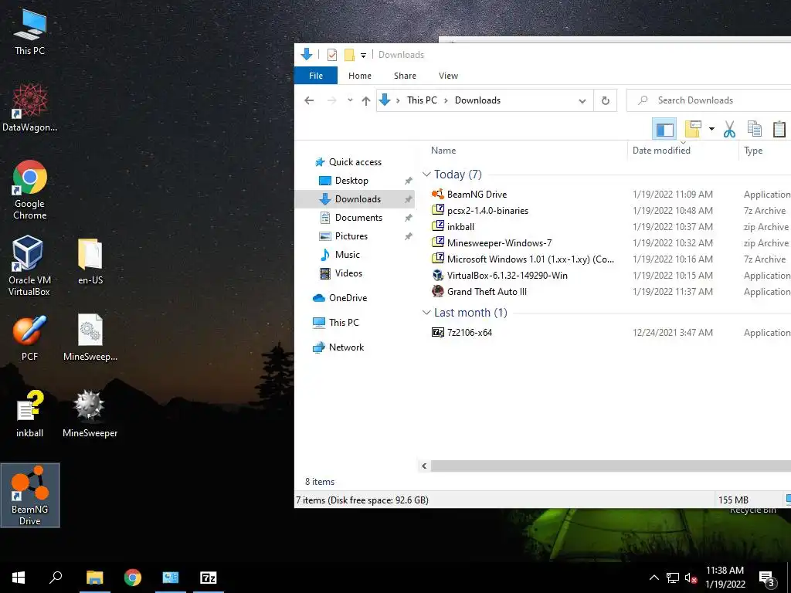Go back with the left arrow button
The image size is (791, 593).
(309, 100)
